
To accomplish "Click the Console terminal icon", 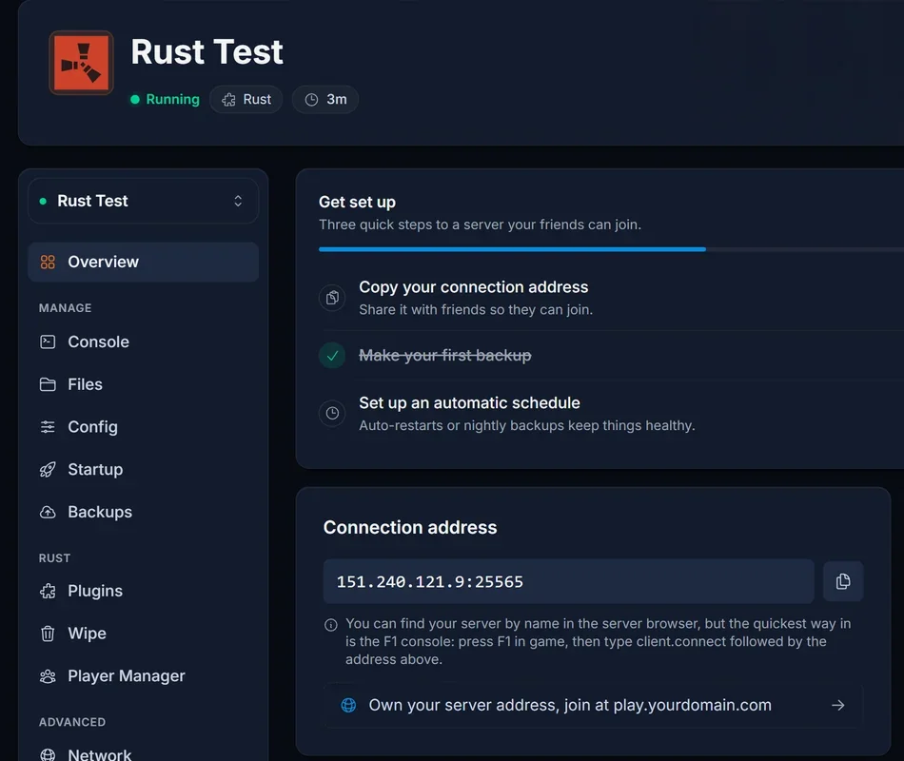I will 48,341.
